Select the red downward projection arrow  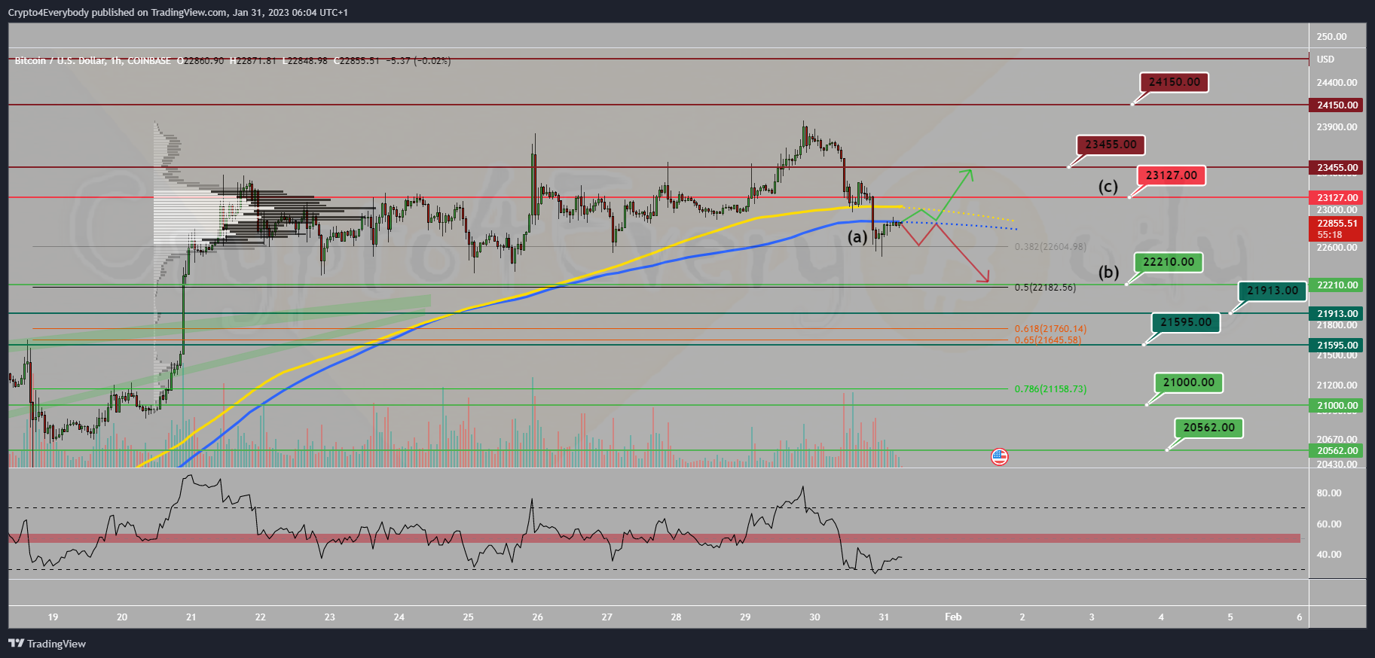point(946,252)
